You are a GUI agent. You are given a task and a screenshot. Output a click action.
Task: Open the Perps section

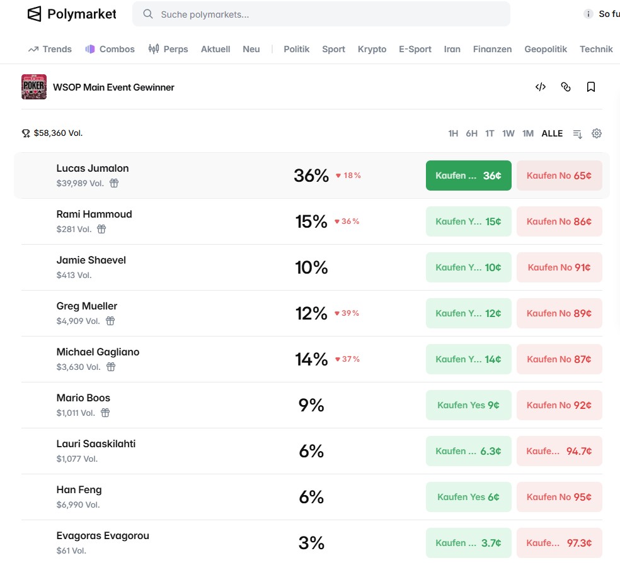click(x=168, y=49)
